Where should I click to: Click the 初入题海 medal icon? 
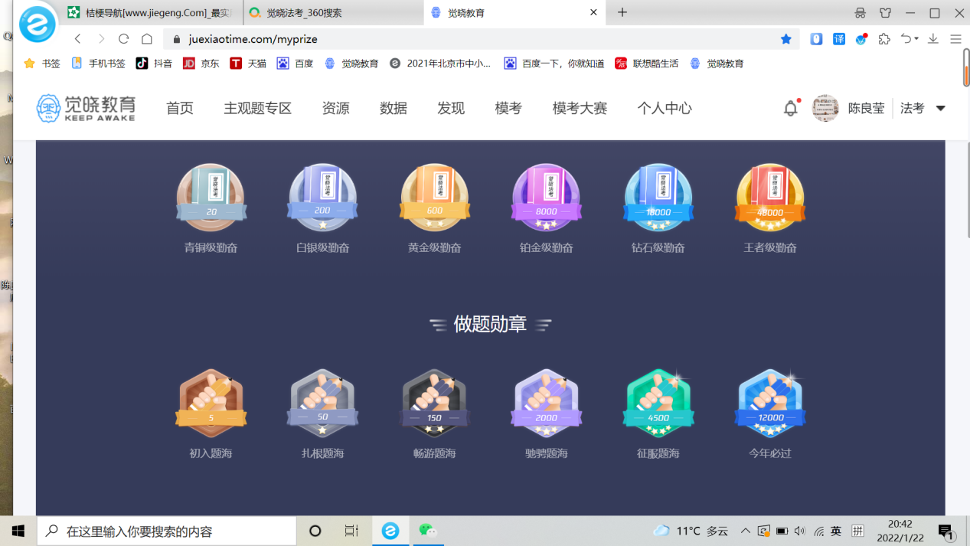(211, 403)
